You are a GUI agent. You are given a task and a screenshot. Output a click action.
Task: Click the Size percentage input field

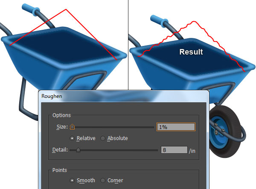coord(176,127)
